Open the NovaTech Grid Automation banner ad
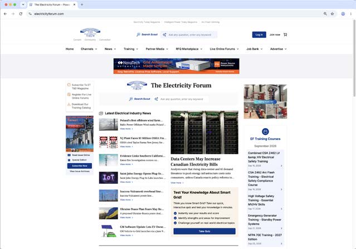Viewport: 356px width, 249px height. tap(177, 66)
